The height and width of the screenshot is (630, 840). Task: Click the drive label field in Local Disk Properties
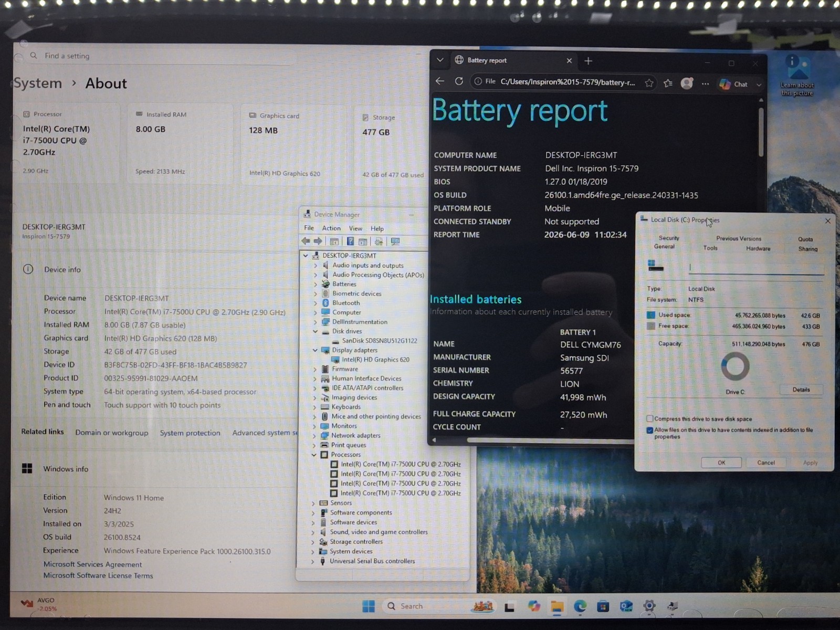point(756,268)
